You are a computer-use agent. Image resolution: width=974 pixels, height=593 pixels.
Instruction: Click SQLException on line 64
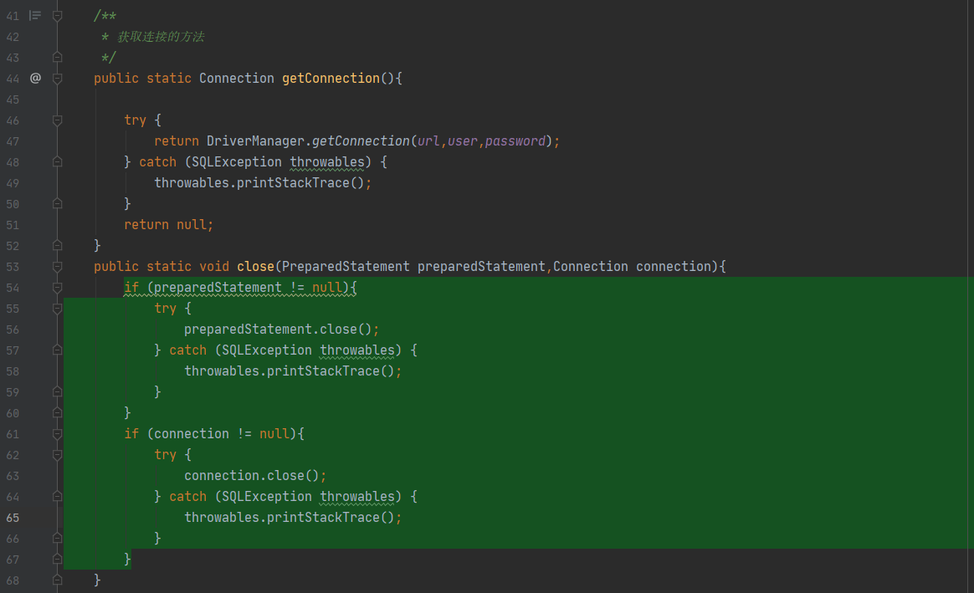pos(266,497)
